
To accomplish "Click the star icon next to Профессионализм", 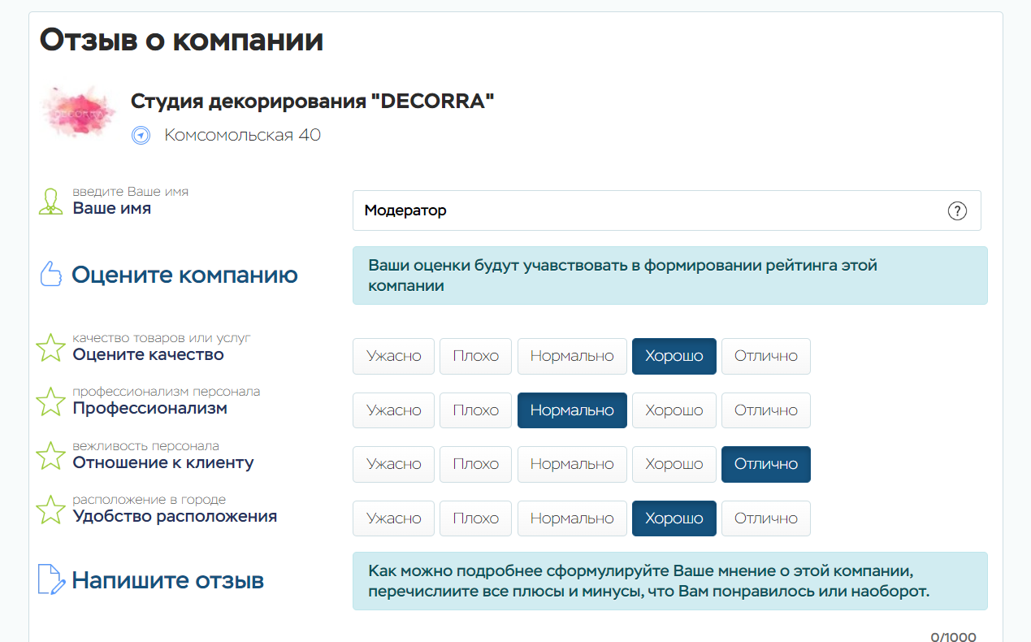I will [51, 401].
